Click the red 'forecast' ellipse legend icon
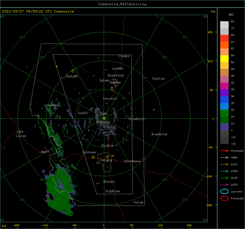Screen dimensions: 245x229 [x=224, y=198]
